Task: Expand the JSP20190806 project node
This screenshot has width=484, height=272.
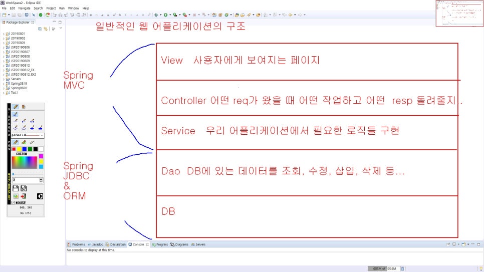Action: [4, 47]
